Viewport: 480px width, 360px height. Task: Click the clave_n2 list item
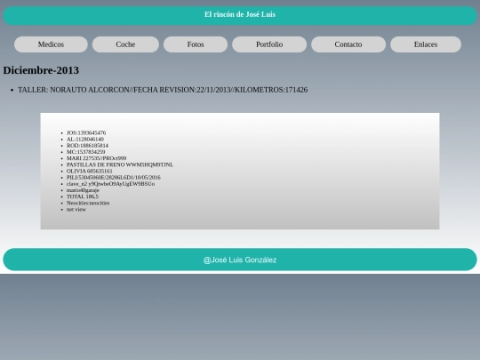[x=110, y=184]
